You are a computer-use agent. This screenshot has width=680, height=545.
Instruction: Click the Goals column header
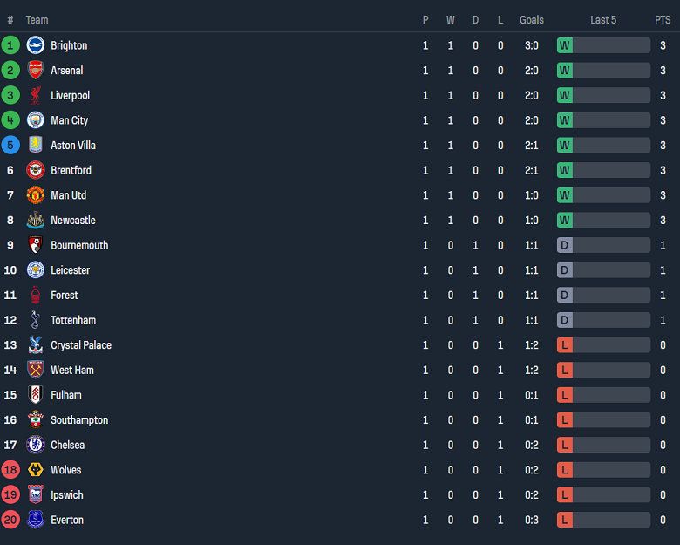pyautogui.click(x=531, y=20)
